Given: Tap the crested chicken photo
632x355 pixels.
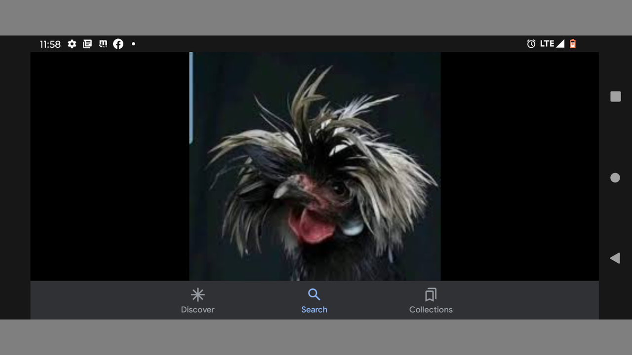Looking at the screenshot, I should click(x=315, y=167).
